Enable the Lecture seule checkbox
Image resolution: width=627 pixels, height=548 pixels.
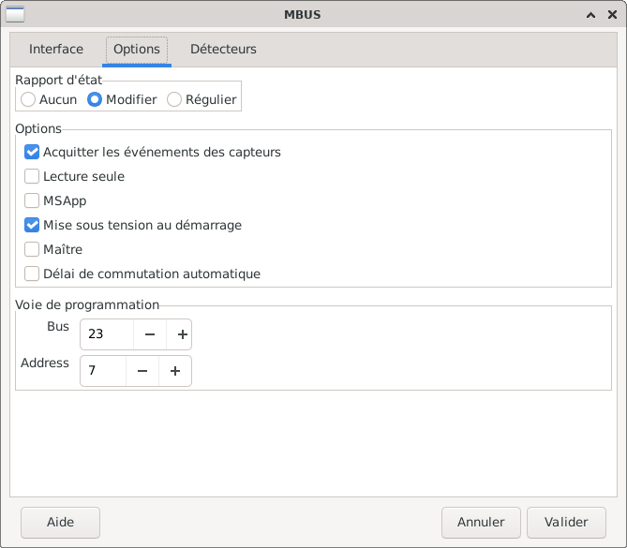coord(32,176)
